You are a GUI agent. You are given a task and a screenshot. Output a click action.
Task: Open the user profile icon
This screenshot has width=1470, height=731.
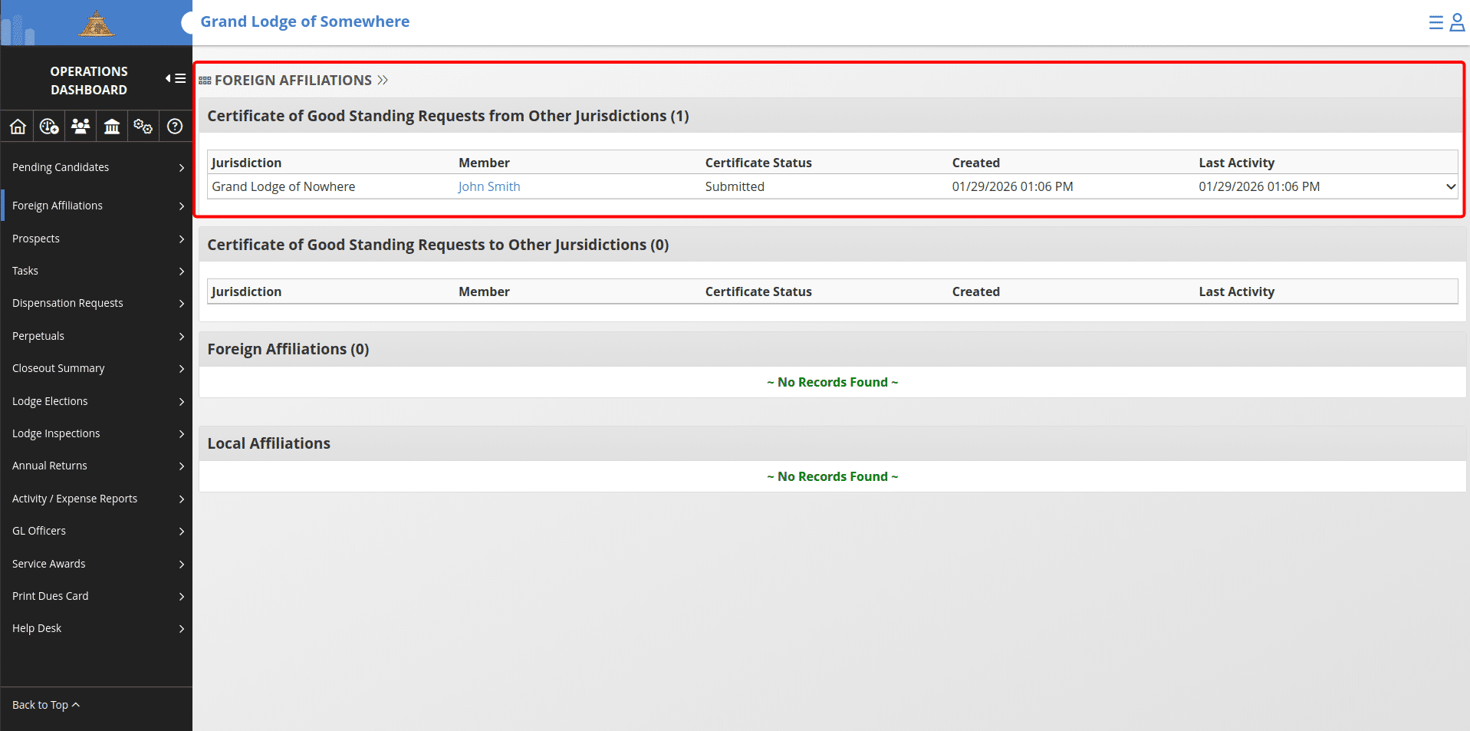pos(1457,22)
